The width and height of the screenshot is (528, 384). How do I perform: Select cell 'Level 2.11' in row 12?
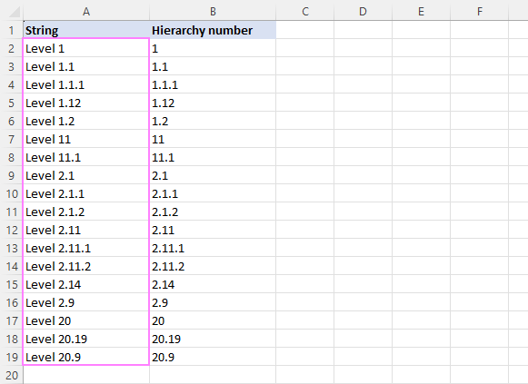pos(86,230)
